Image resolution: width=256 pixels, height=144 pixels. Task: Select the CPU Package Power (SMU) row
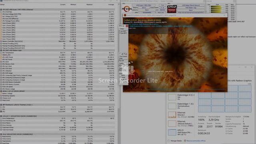click(58, 21)
